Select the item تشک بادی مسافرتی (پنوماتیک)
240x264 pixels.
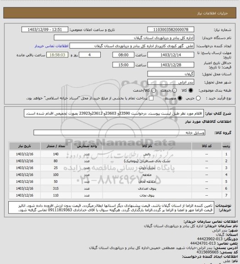point(147,161)
